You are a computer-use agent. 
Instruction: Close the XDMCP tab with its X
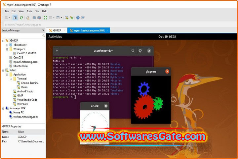[x=65, y=30]
